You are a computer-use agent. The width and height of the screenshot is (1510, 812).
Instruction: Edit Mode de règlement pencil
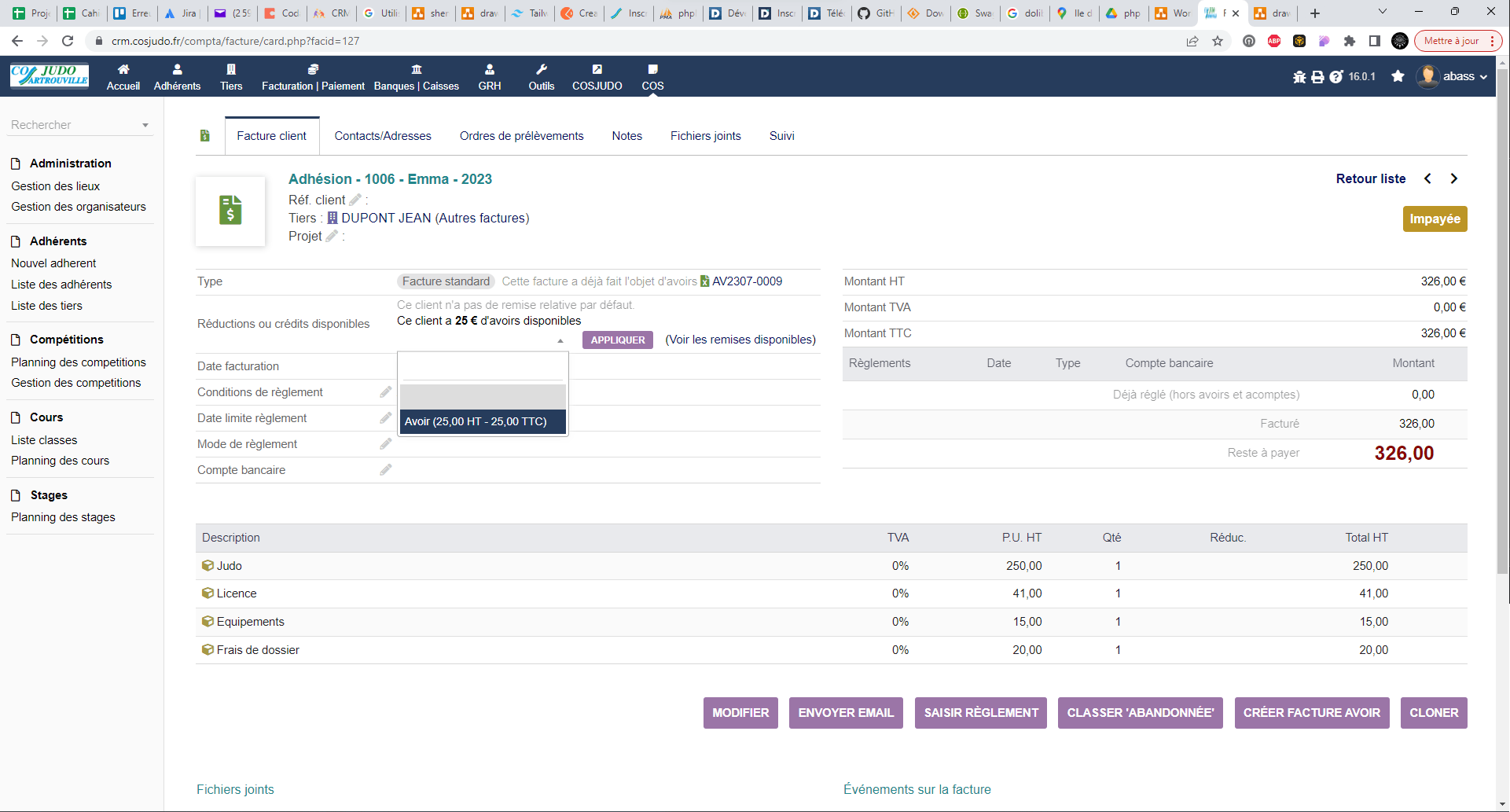[x=385, y=443]
